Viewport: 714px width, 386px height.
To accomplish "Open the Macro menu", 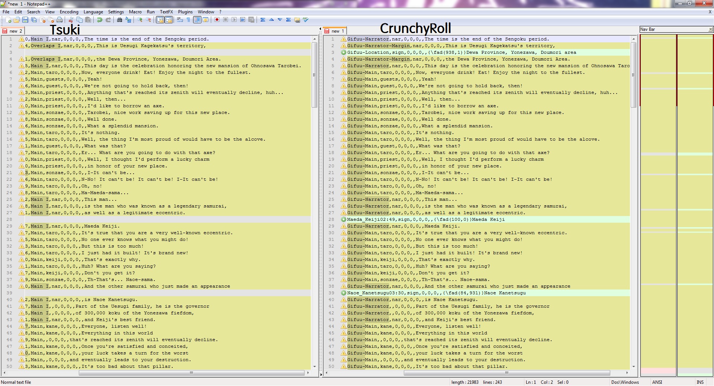I will click(x=135, y=12).
